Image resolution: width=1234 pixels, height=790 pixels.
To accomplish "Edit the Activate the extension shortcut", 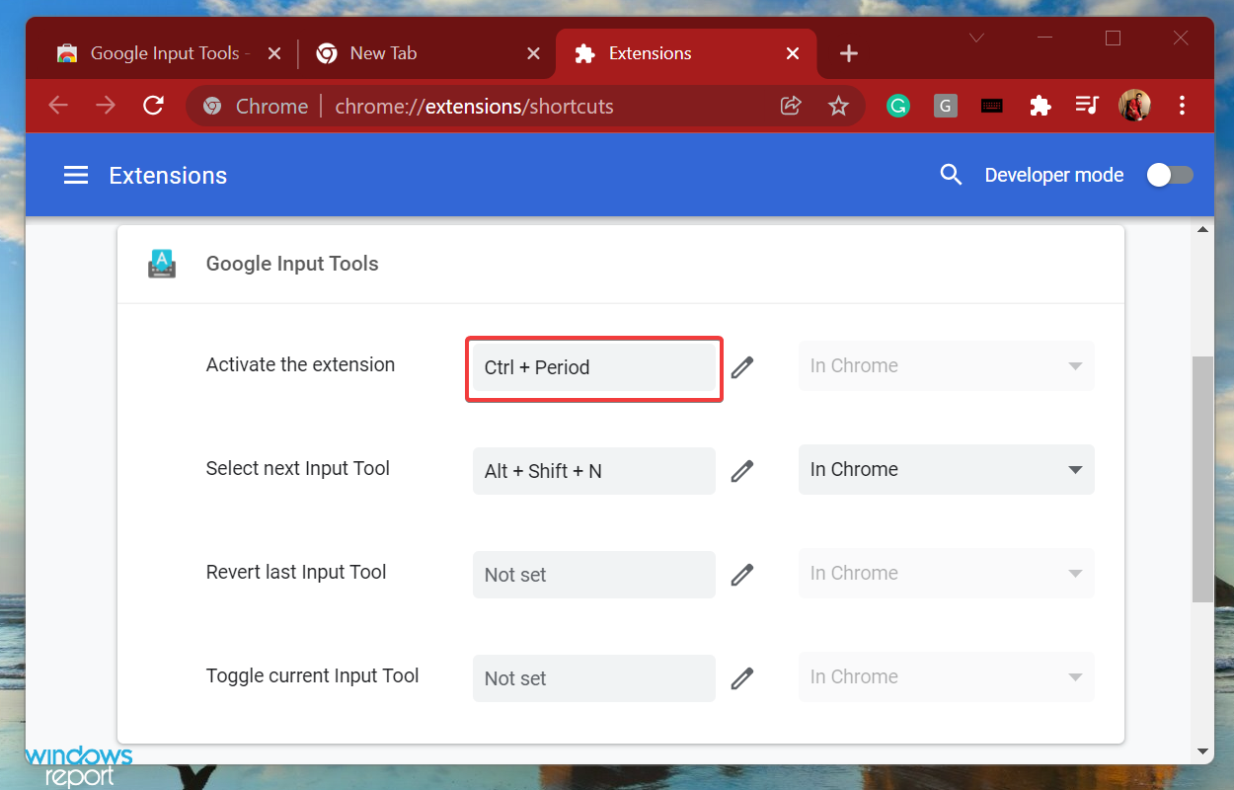I will (x=742, y=367).
